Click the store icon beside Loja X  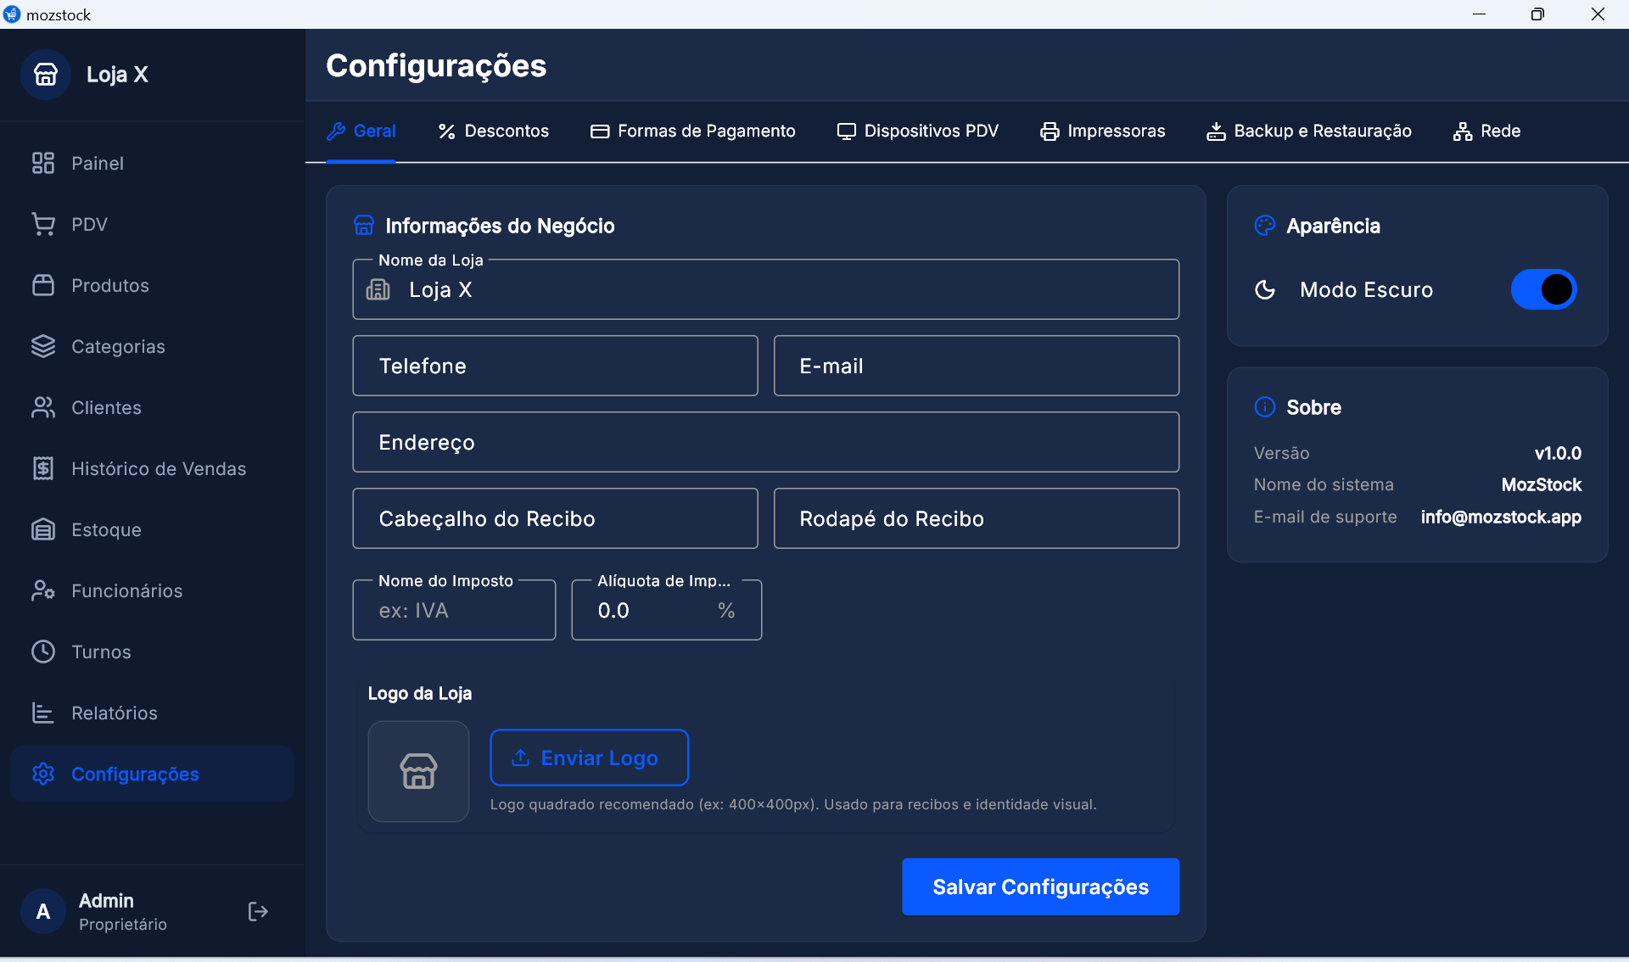[46, 74]
